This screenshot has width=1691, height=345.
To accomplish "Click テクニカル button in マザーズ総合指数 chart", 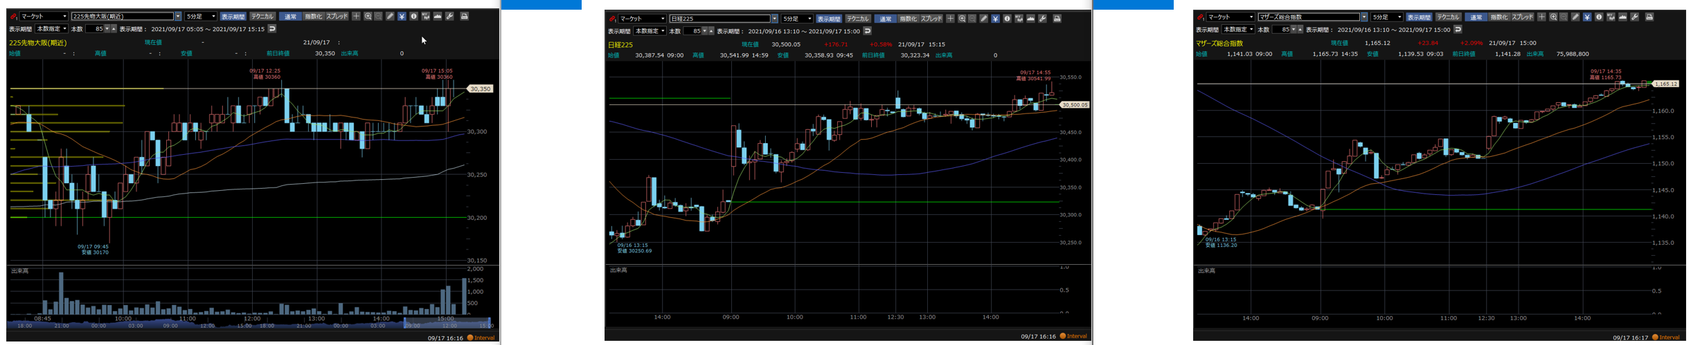I will point(1447,17).
